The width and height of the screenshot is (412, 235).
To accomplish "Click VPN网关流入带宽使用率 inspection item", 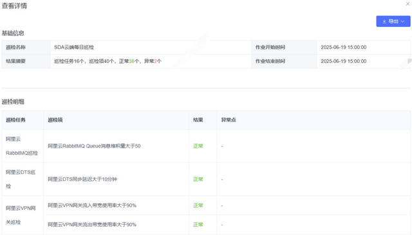I will coord(92,205).
